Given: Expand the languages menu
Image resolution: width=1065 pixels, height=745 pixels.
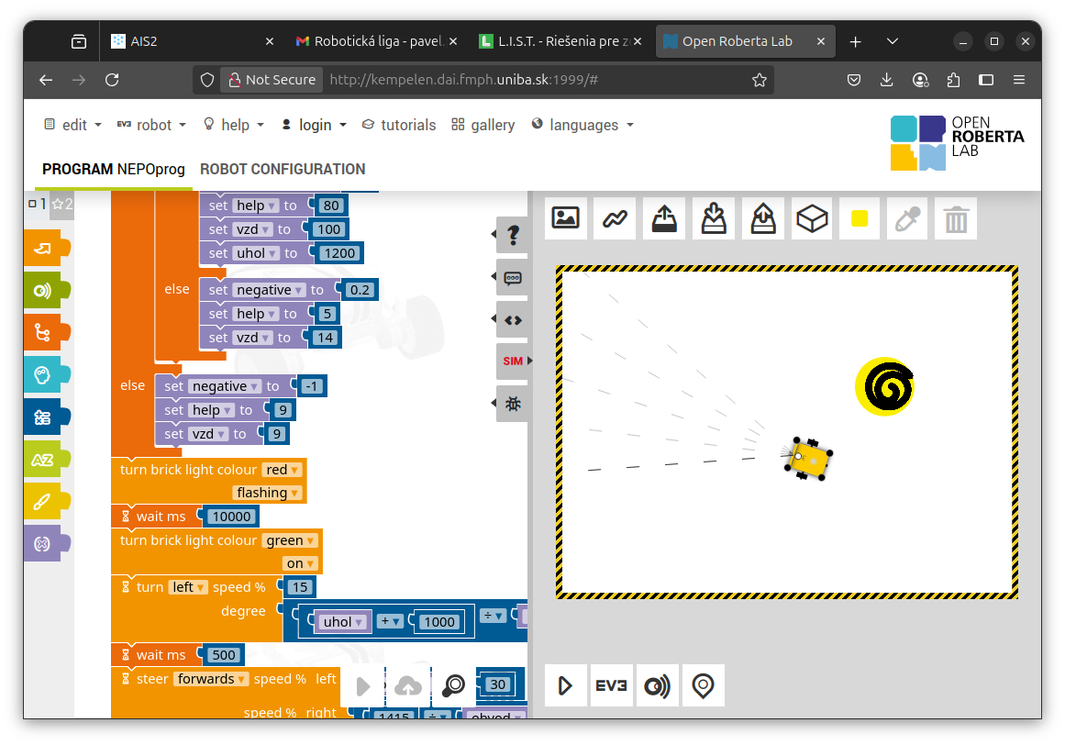Looking at the screenshot, I should coord(582,125).
